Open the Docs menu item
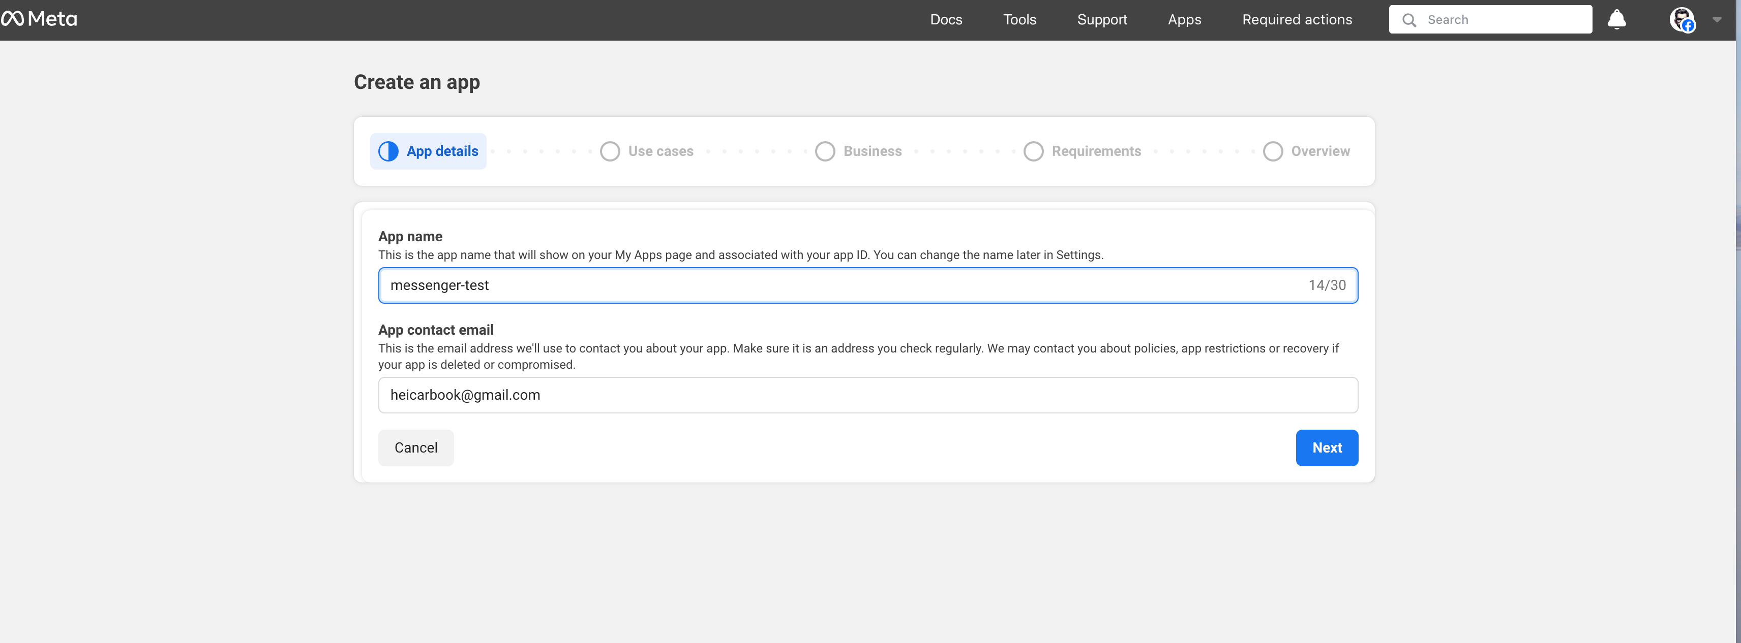This screenshot has width=1741, height=643. click(x=946, y=20)
